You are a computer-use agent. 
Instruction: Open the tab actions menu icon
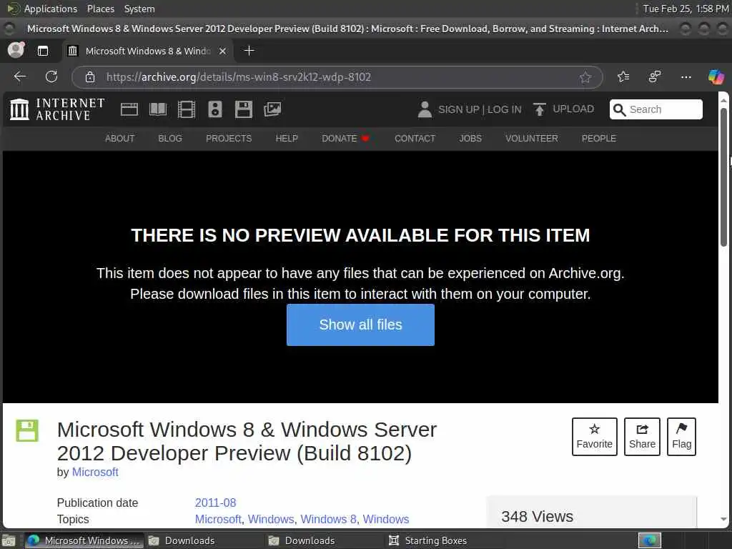click(x=43, y=51)
